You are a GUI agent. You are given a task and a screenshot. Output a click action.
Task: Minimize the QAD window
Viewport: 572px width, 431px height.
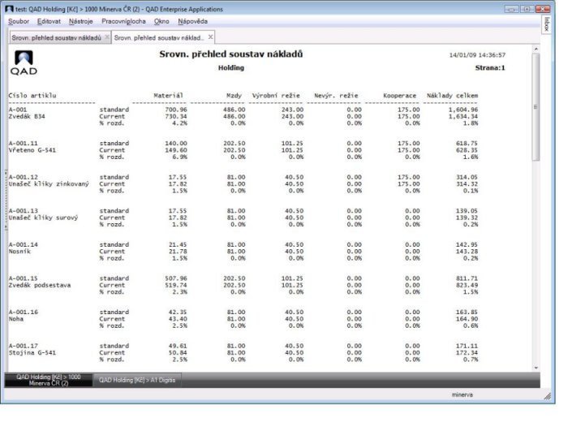tap(511, 9)
